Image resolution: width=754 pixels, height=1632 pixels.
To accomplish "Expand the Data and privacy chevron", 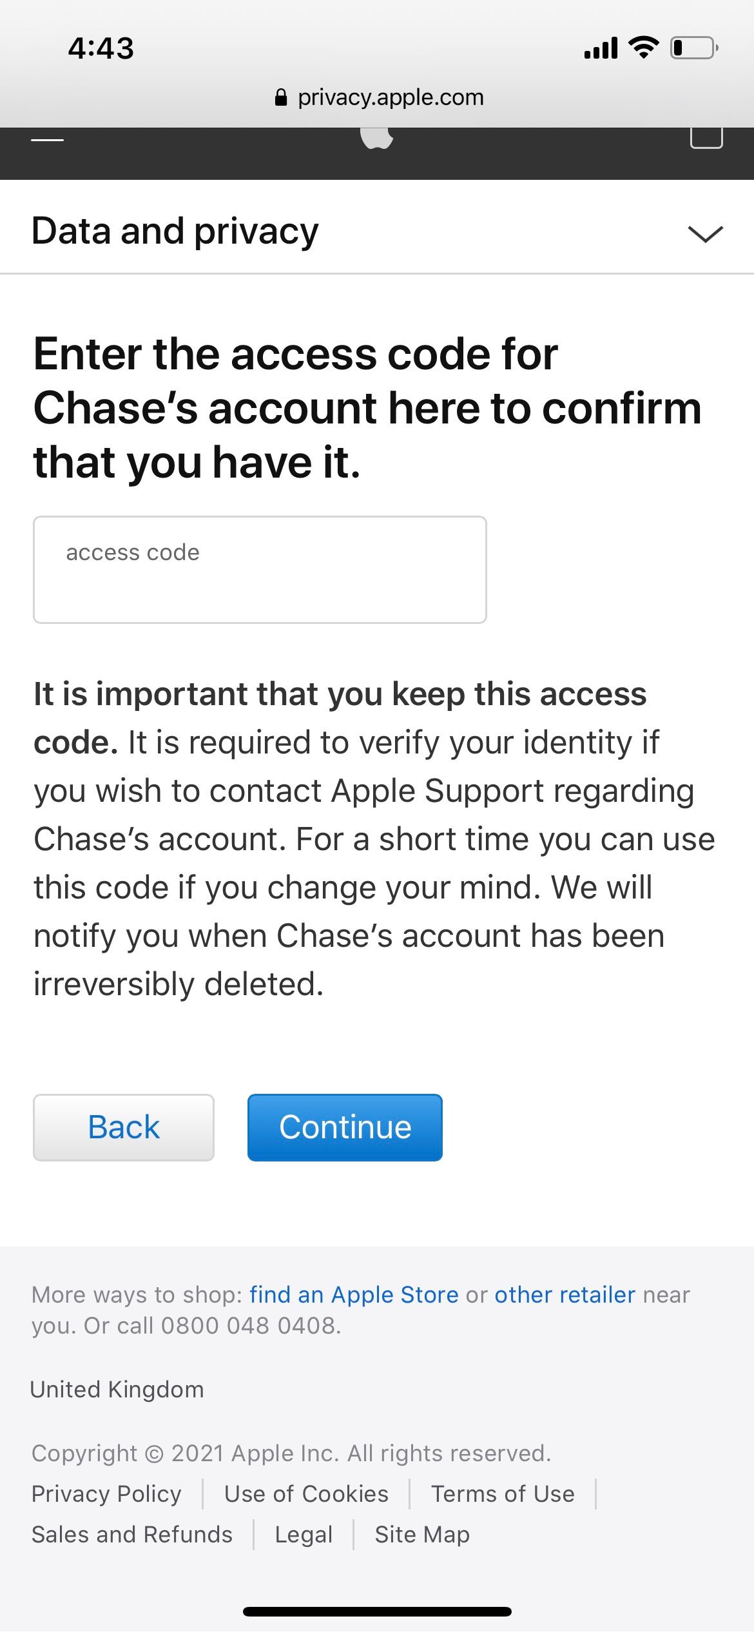I will 705,233.
